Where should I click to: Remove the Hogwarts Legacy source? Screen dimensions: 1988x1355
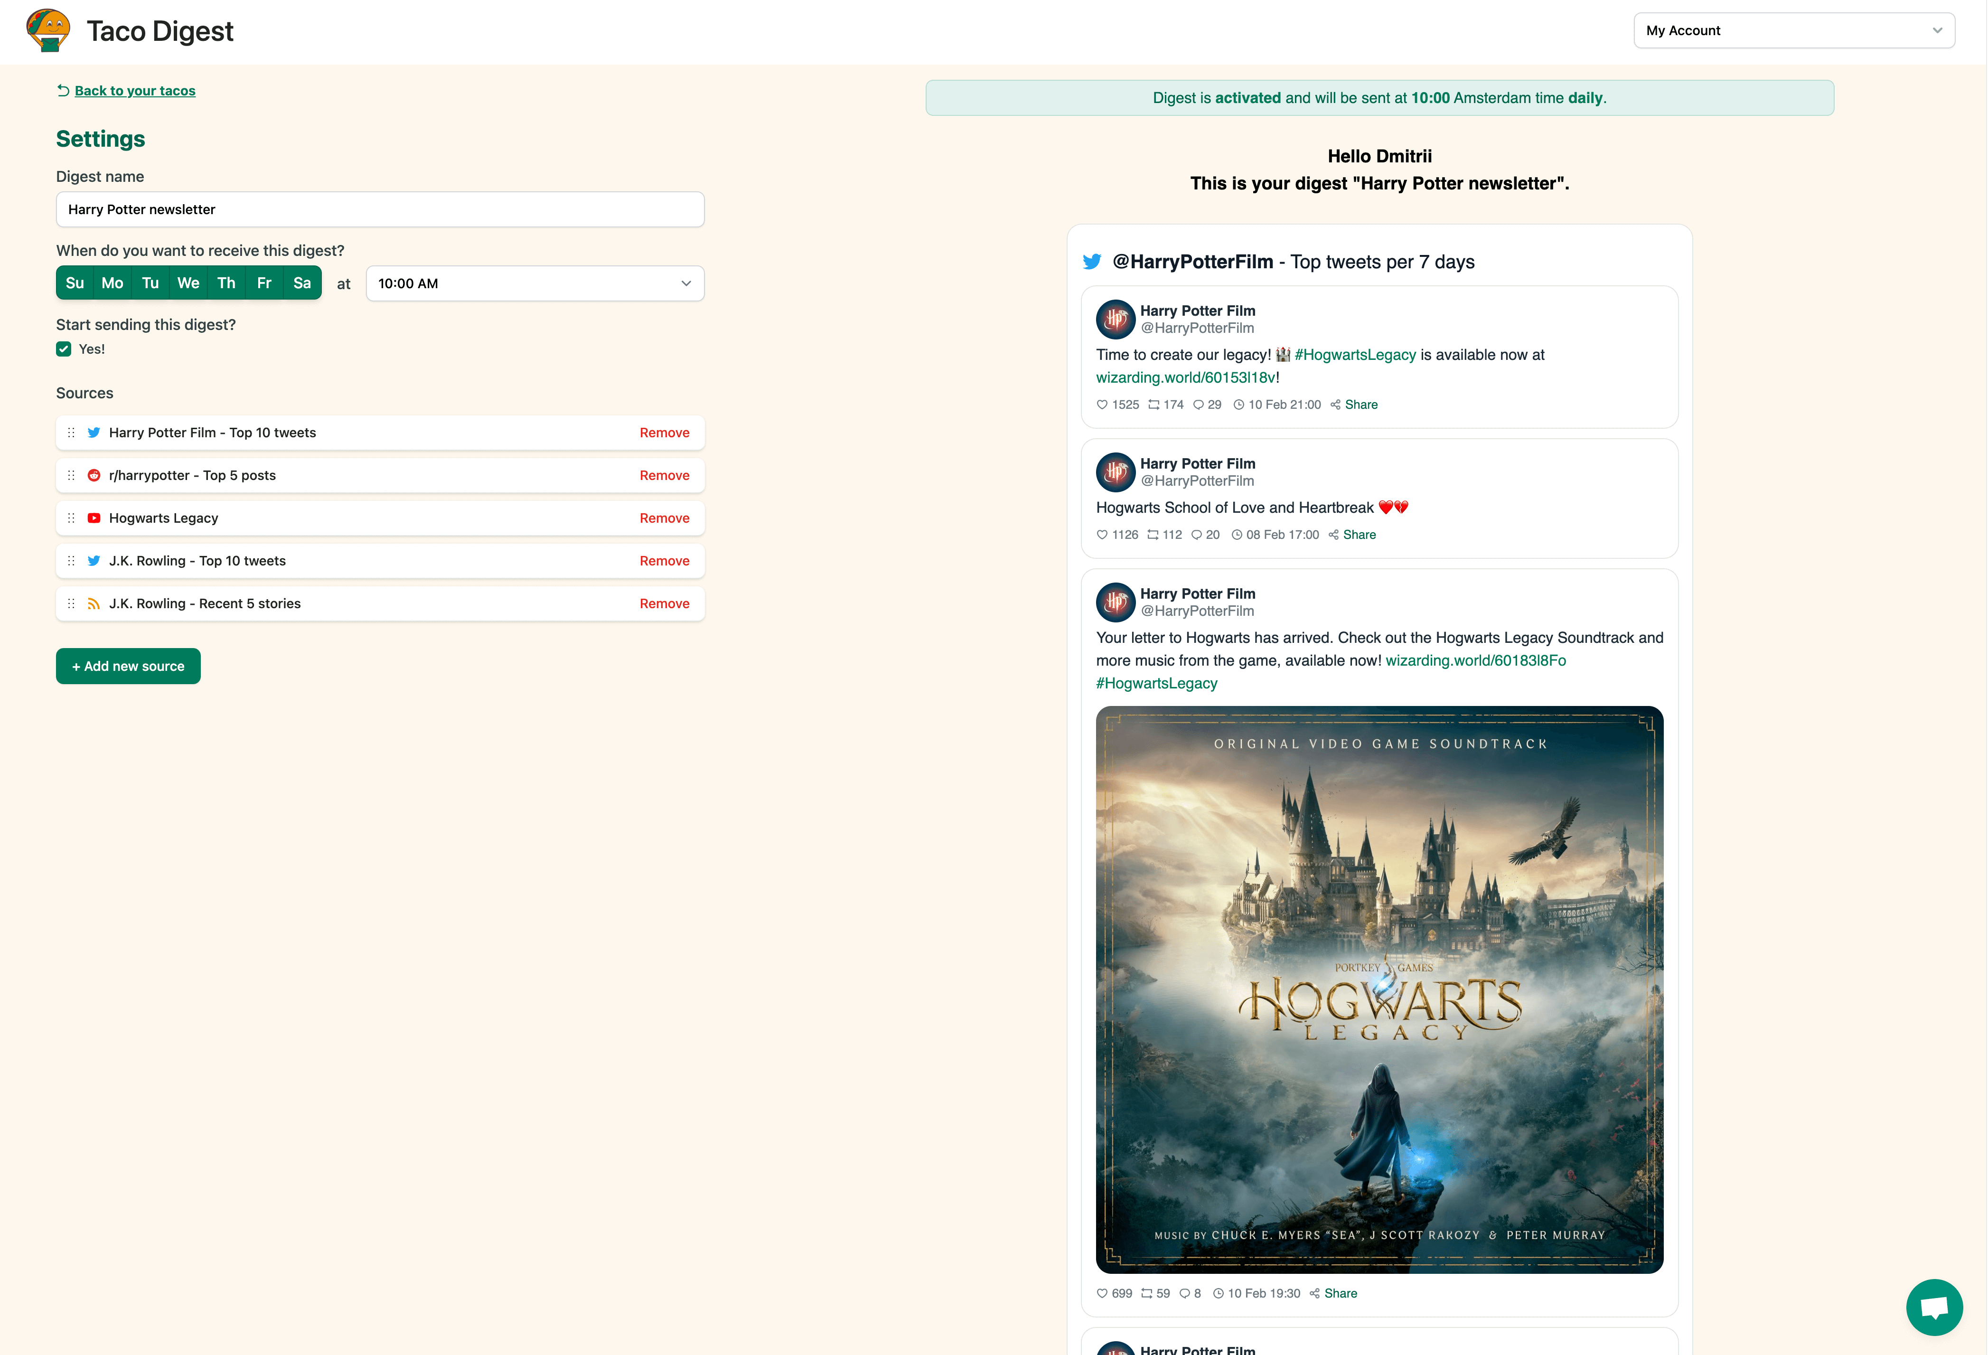(665, 518)
